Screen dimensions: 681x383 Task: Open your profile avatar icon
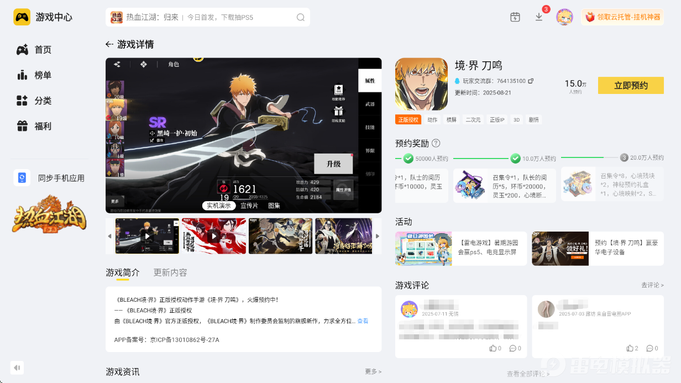pos(564,17)
